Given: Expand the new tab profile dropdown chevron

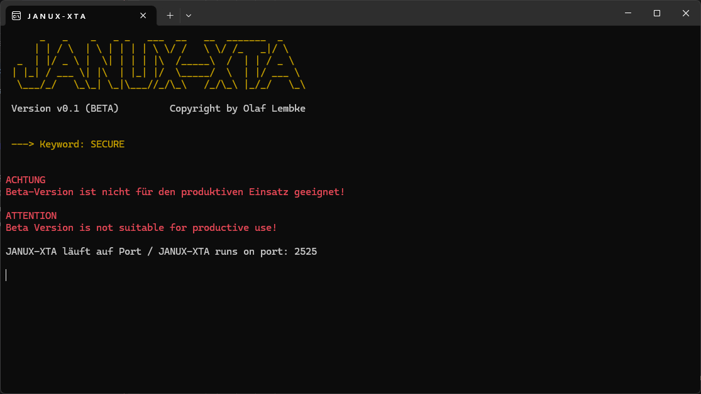Looking at the screenshot, I should click(189, 15).
